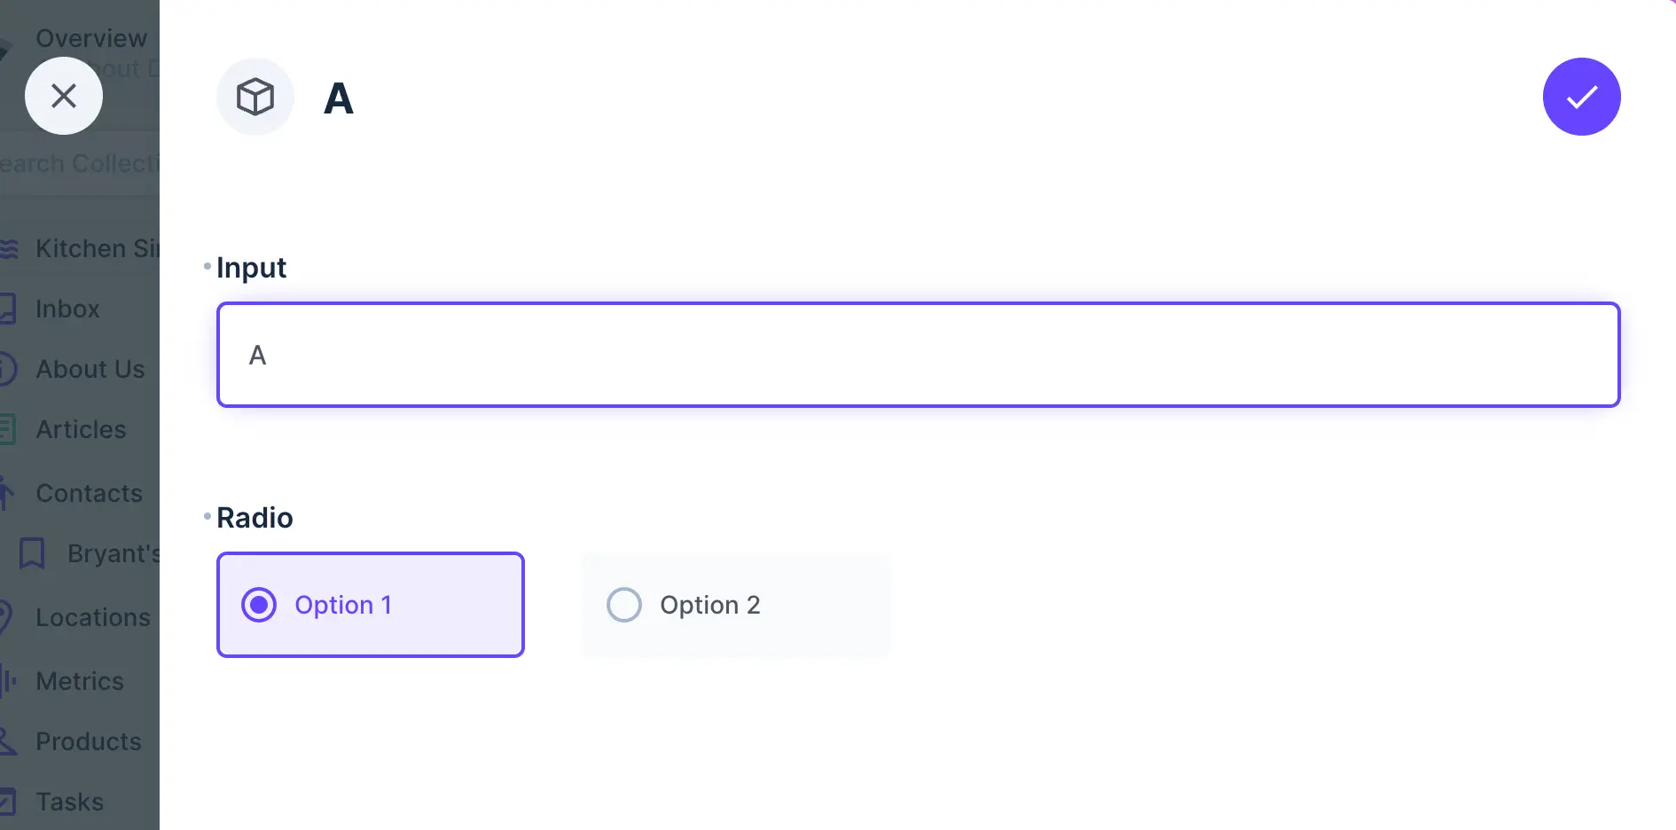Dismiss the panel with the X button
This screenshot has width=1676, height=830.
click(63, 96)
